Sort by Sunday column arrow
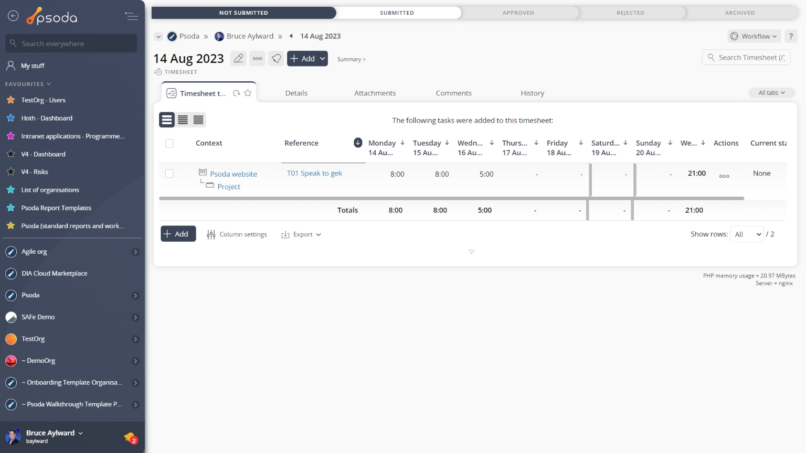The image size is (806, 453). (670, 143)
